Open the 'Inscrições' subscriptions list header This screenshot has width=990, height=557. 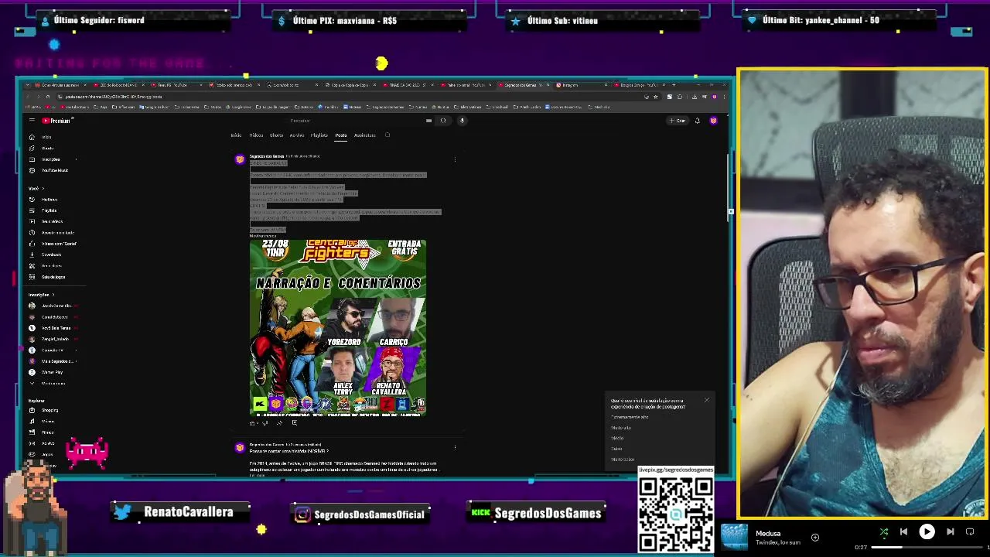click(41, 295)
